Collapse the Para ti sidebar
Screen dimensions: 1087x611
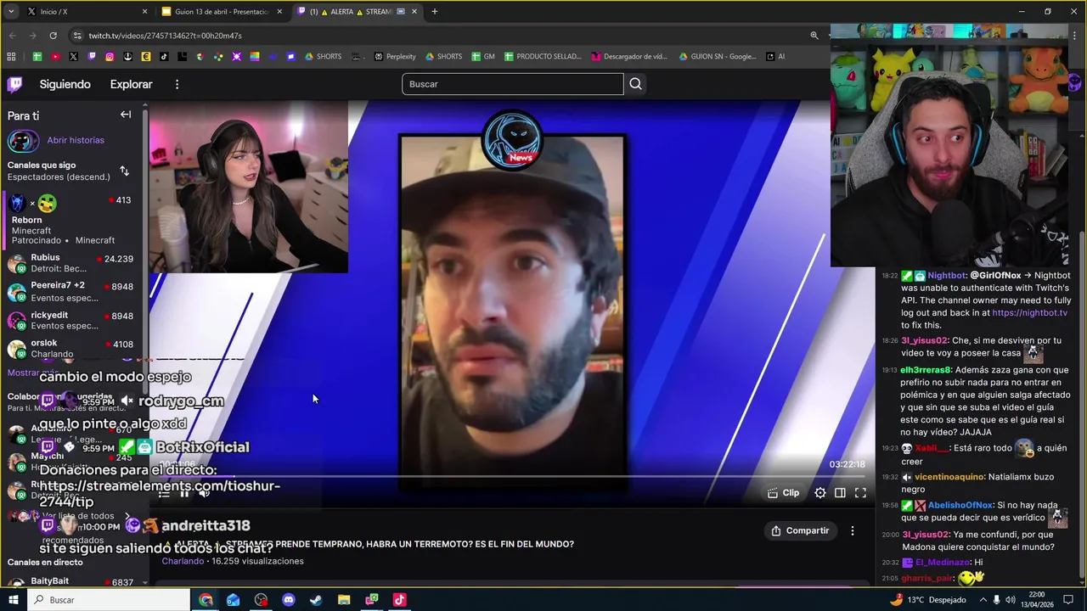(x=126, y=115)
